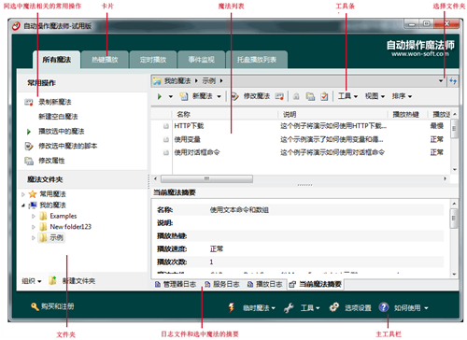The height and width of the screenshot is (340, 467).
Task: Click the green play icon in the toolbar
Action: [160, 96]
